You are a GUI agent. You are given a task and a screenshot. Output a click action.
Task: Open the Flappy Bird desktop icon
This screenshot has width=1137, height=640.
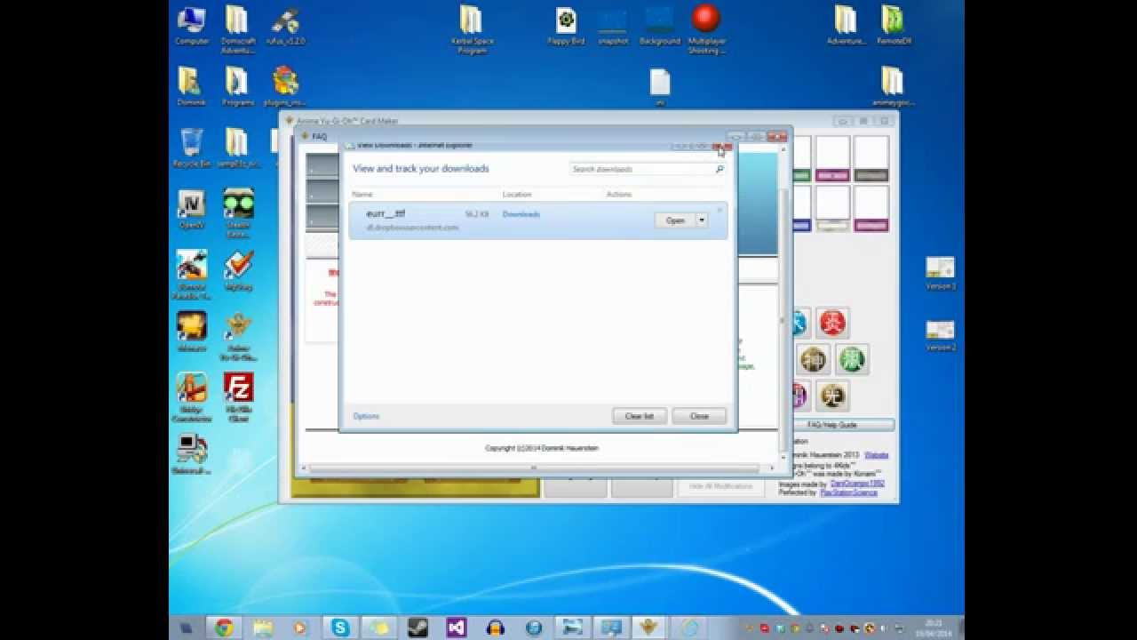[x=566, y=26]
